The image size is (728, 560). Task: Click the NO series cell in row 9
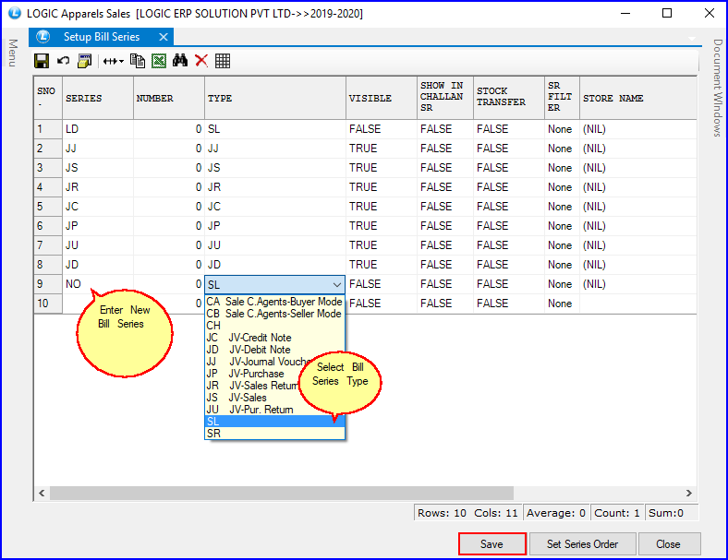(98, 284)
